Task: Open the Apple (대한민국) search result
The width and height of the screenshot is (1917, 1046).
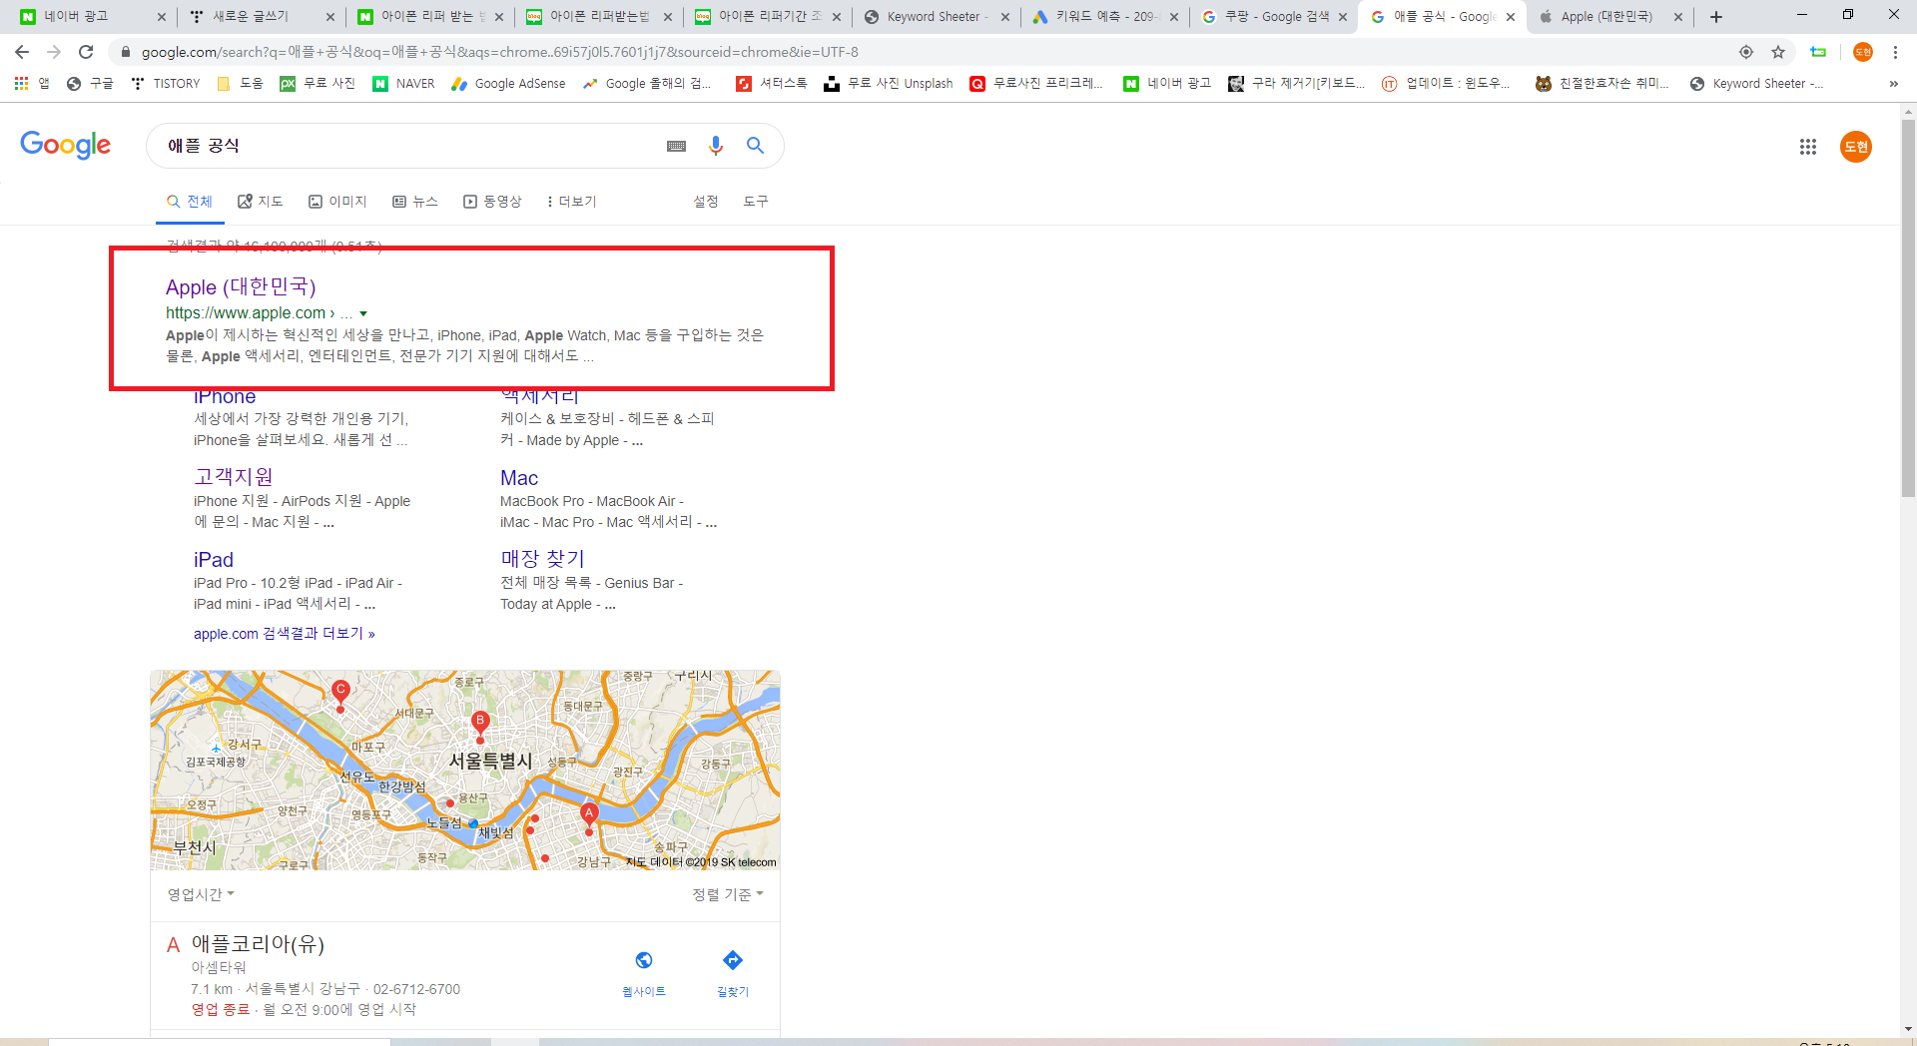Action: pyautogui.click(x=241, y=287)
